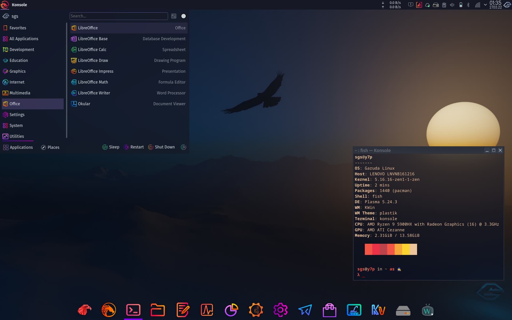
Task: Open notifications icon in the system tray
Action: pos(411,5)
